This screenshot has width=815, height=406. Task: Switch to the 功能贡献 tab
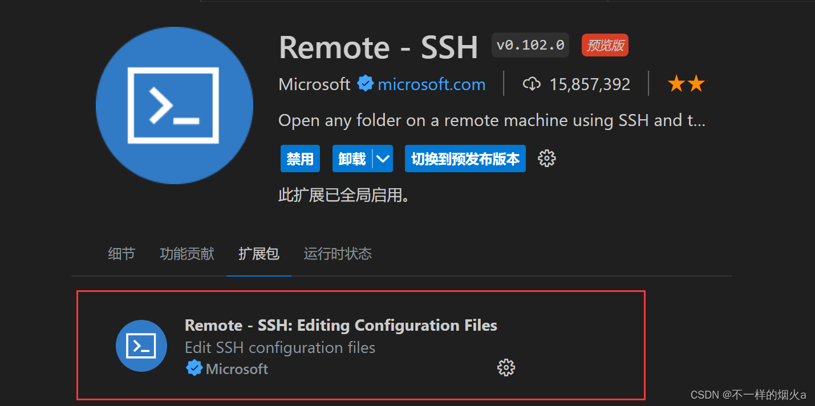coord(187,254)
